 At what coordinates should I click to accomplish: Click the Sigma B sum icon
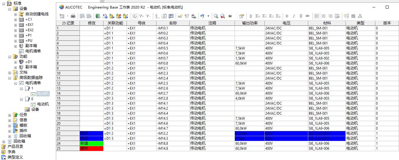click(278, 16)
